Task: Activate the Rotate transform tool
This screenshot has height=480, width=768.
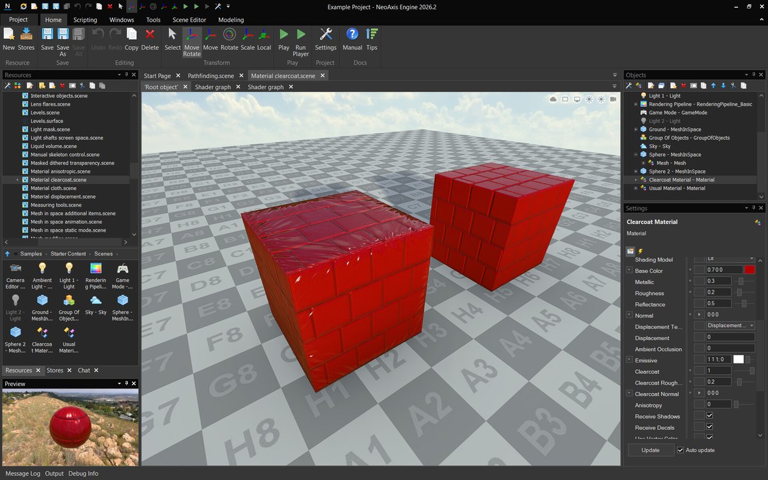Action: pyautogui.click(x=229, y=39)
